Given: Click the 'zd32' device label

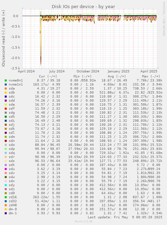Looking at the screenshot, I should pyautogui.click(x=13, y=201).
